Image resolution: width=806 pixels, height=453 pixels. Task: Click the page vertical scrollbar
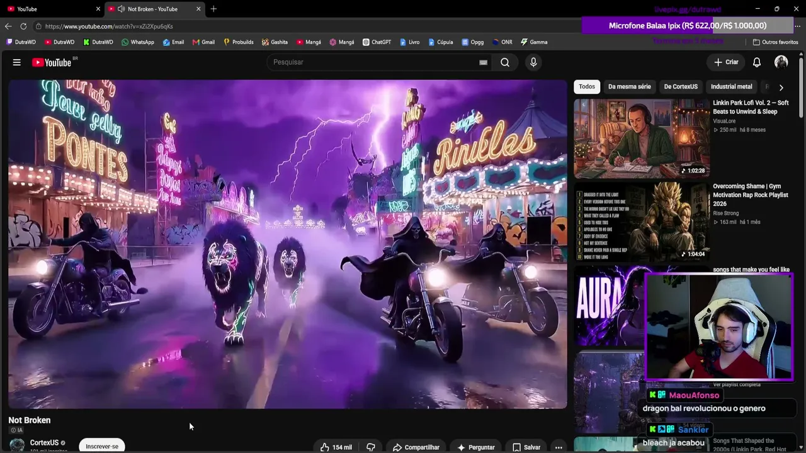point(802,88)
